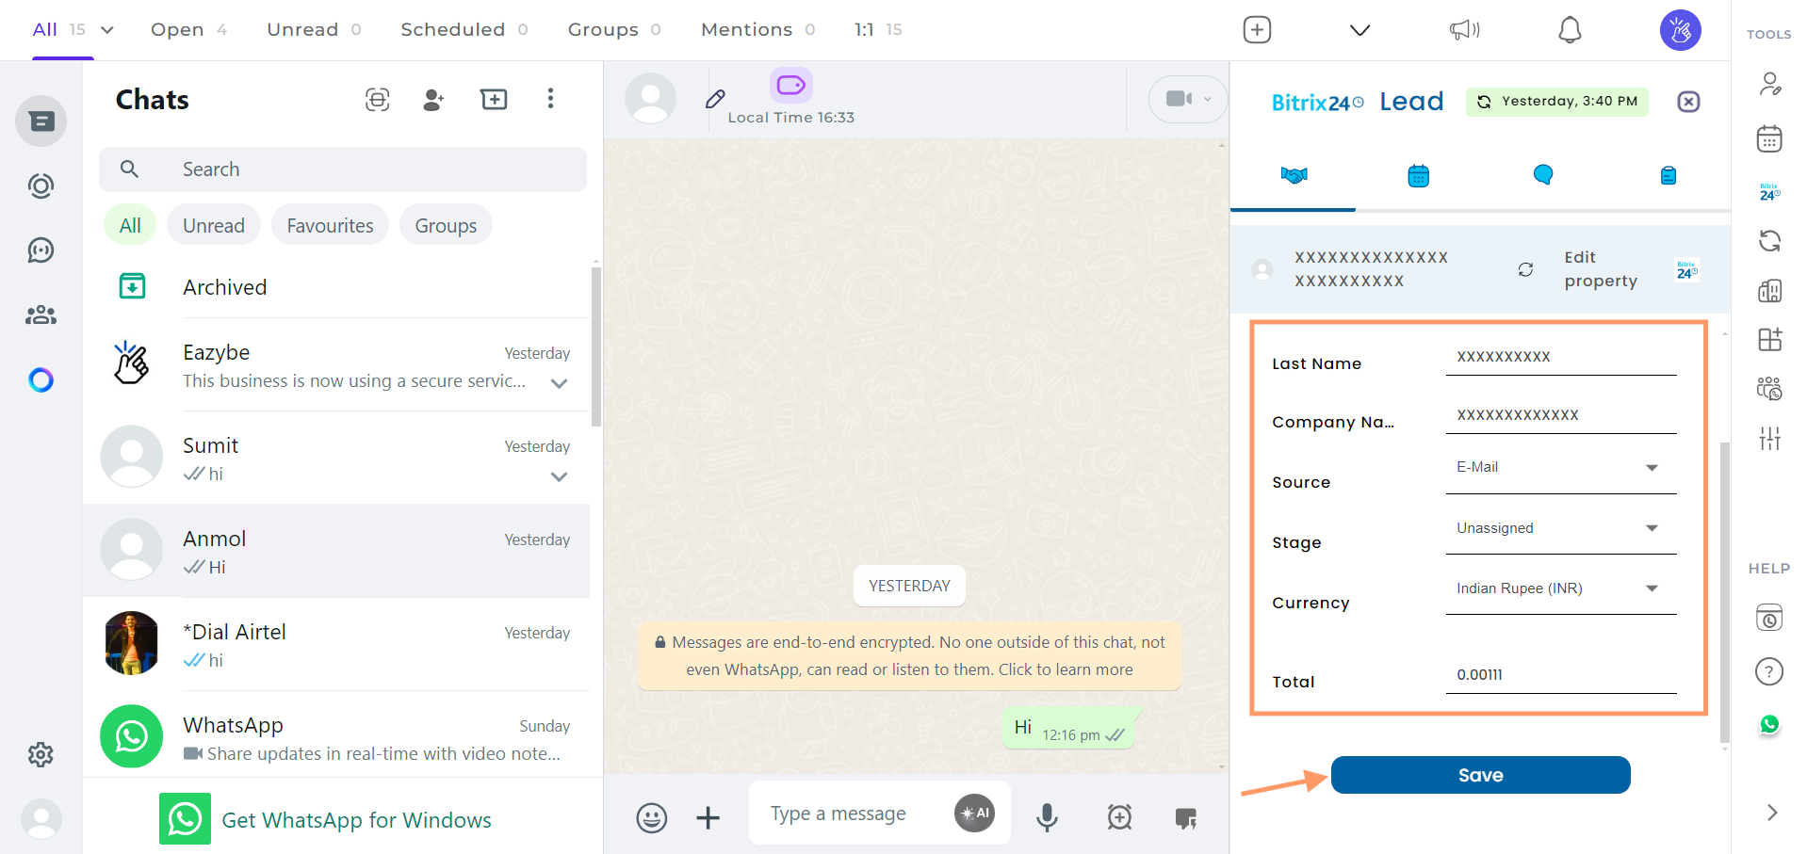Image resolution: width=1807 pixels, height=854 pixels.
Task: Click the microphone voice message icon
Action: click(x=1047, y=817)
